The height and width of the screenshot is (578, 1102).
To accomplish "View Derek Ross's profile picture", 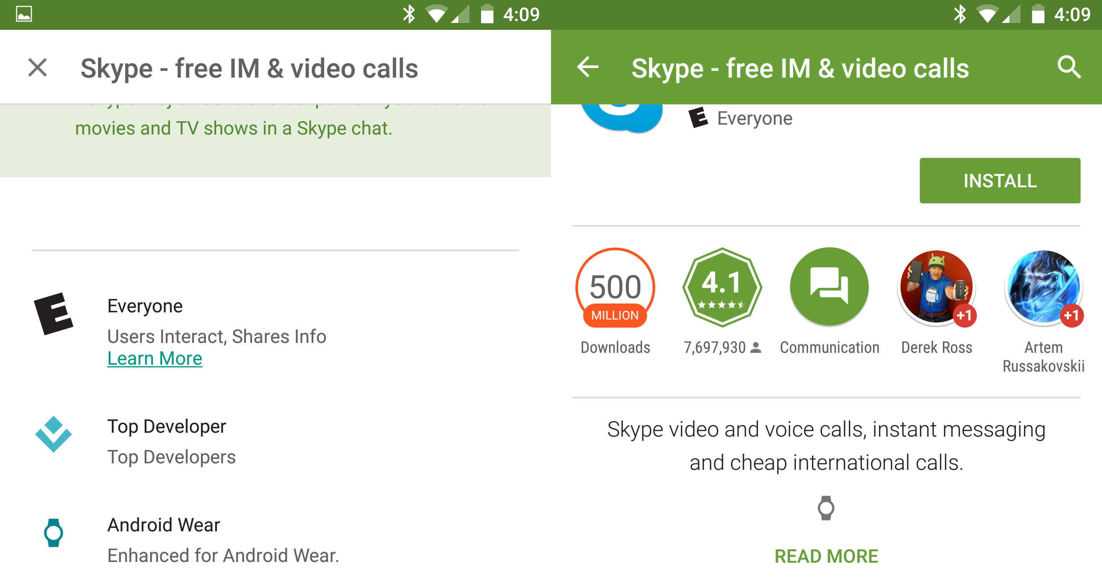I will pyautogui.click(x=936, y=288).
